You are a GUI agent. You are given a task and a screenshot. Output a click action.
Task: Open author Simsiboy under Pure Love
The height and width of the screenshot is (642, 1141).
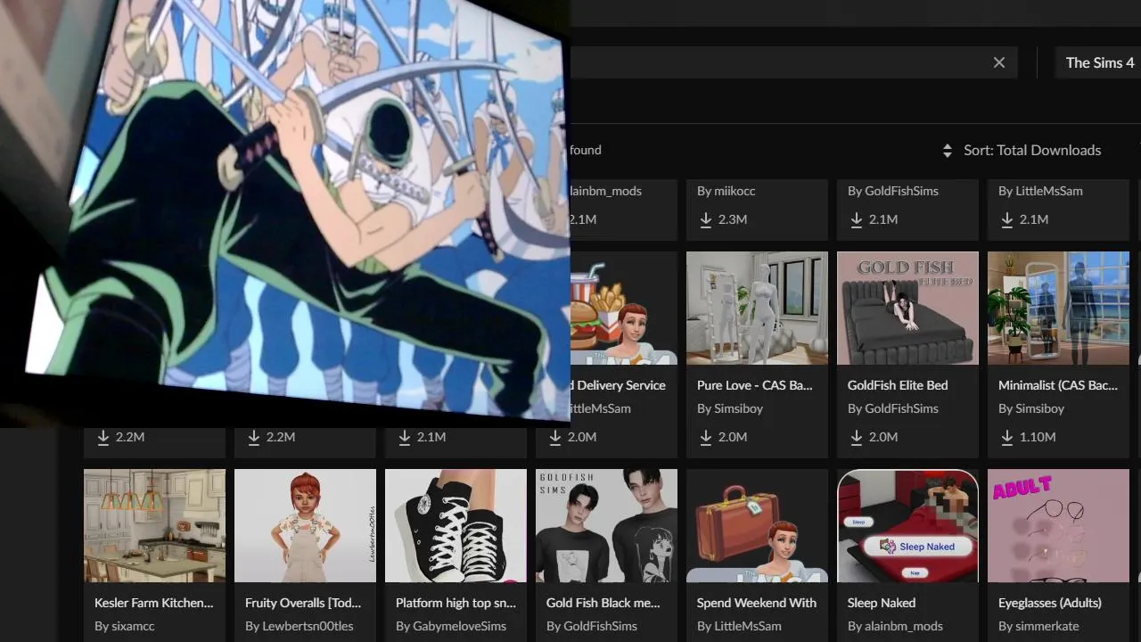pos(730,408)
